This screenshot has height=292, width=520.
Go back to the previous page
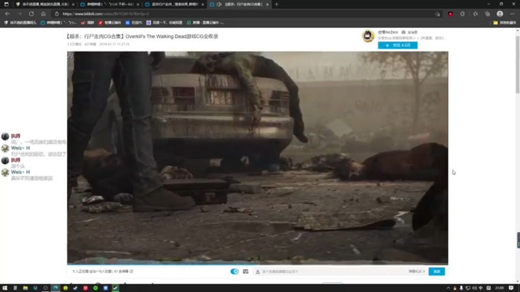(x=7, y=14)
